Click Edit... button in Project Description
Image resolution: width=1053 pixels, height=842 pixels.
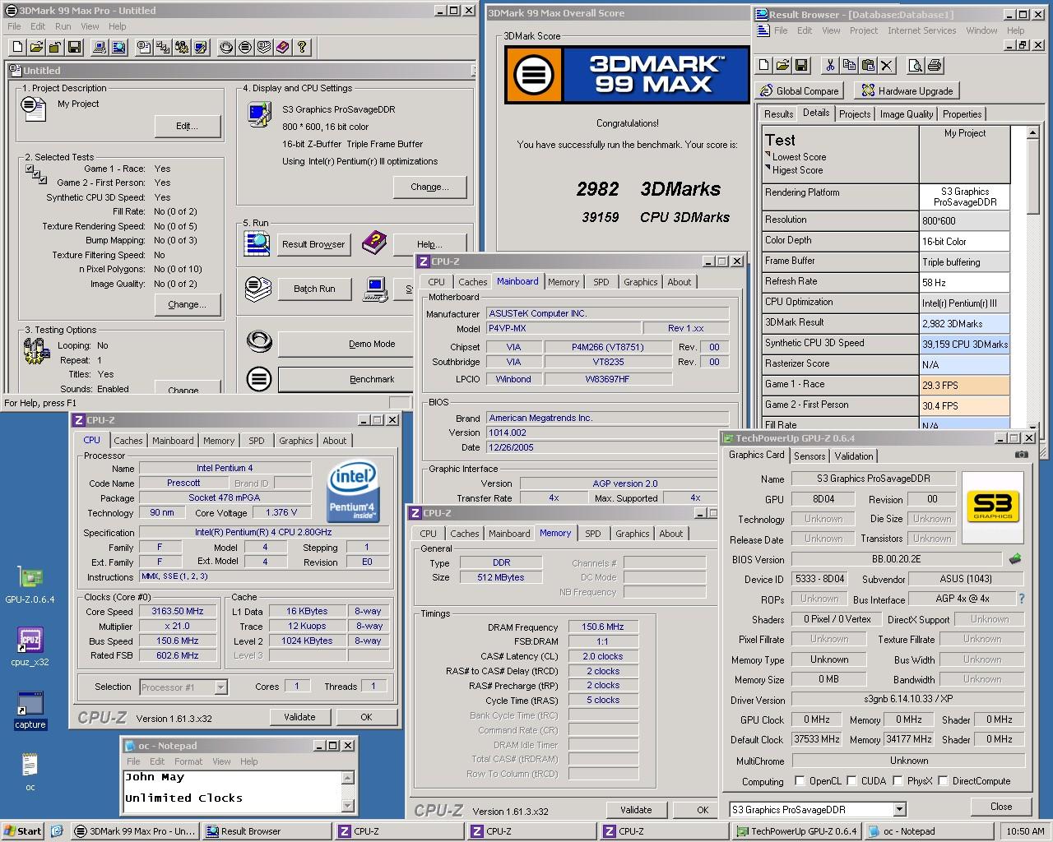click(x=188, y=126)
